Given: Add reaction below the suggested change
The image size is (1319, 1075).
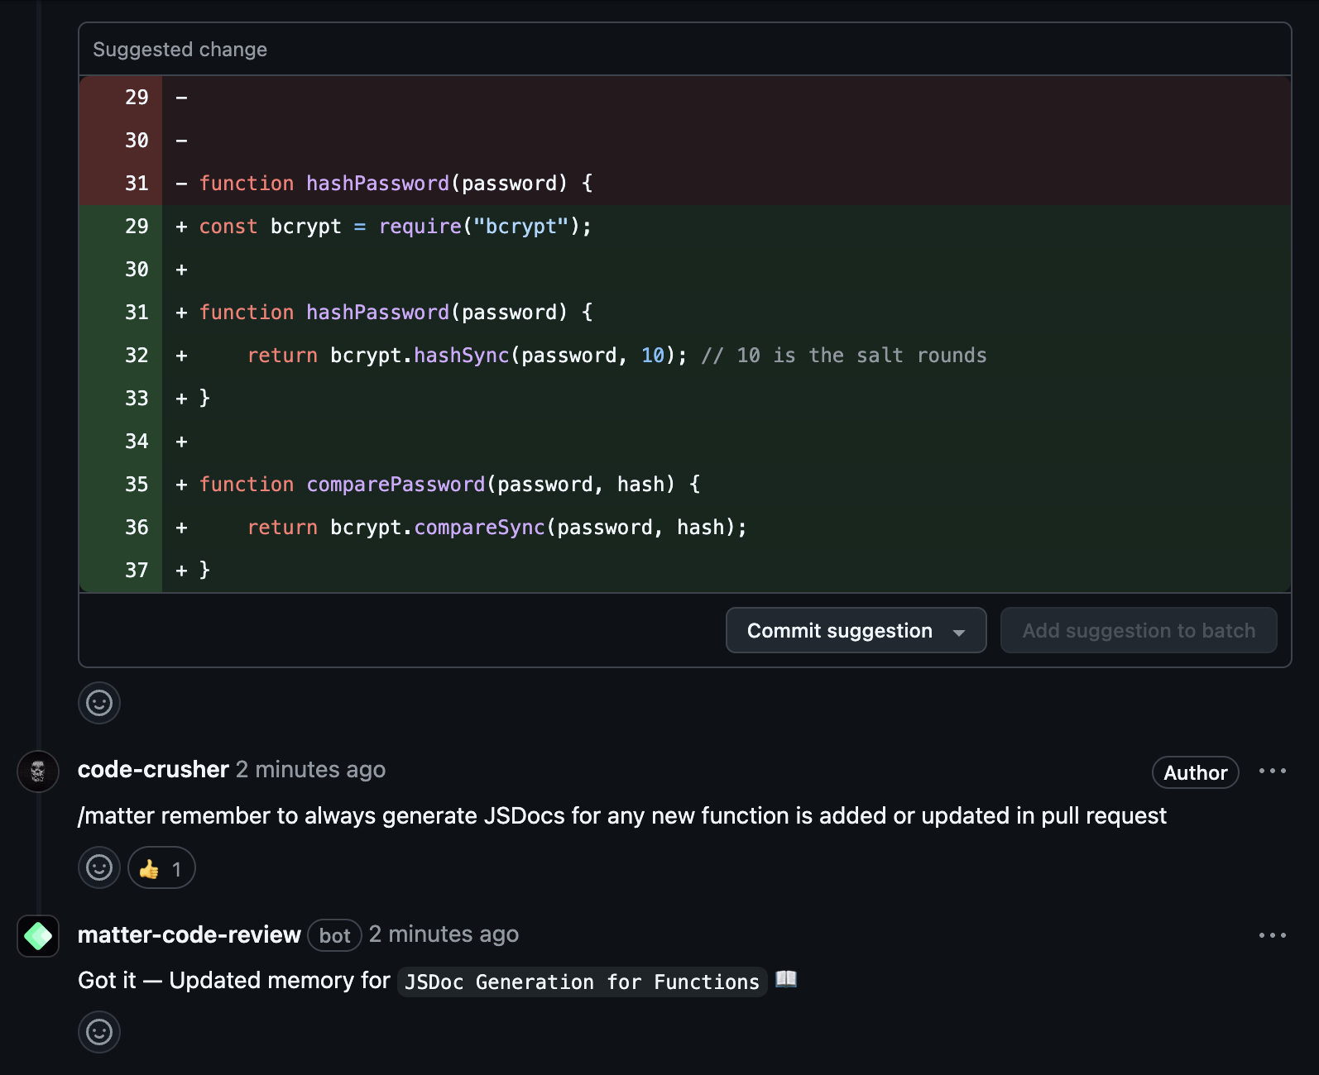Looking at the screenshot, I should coord(99,703).
